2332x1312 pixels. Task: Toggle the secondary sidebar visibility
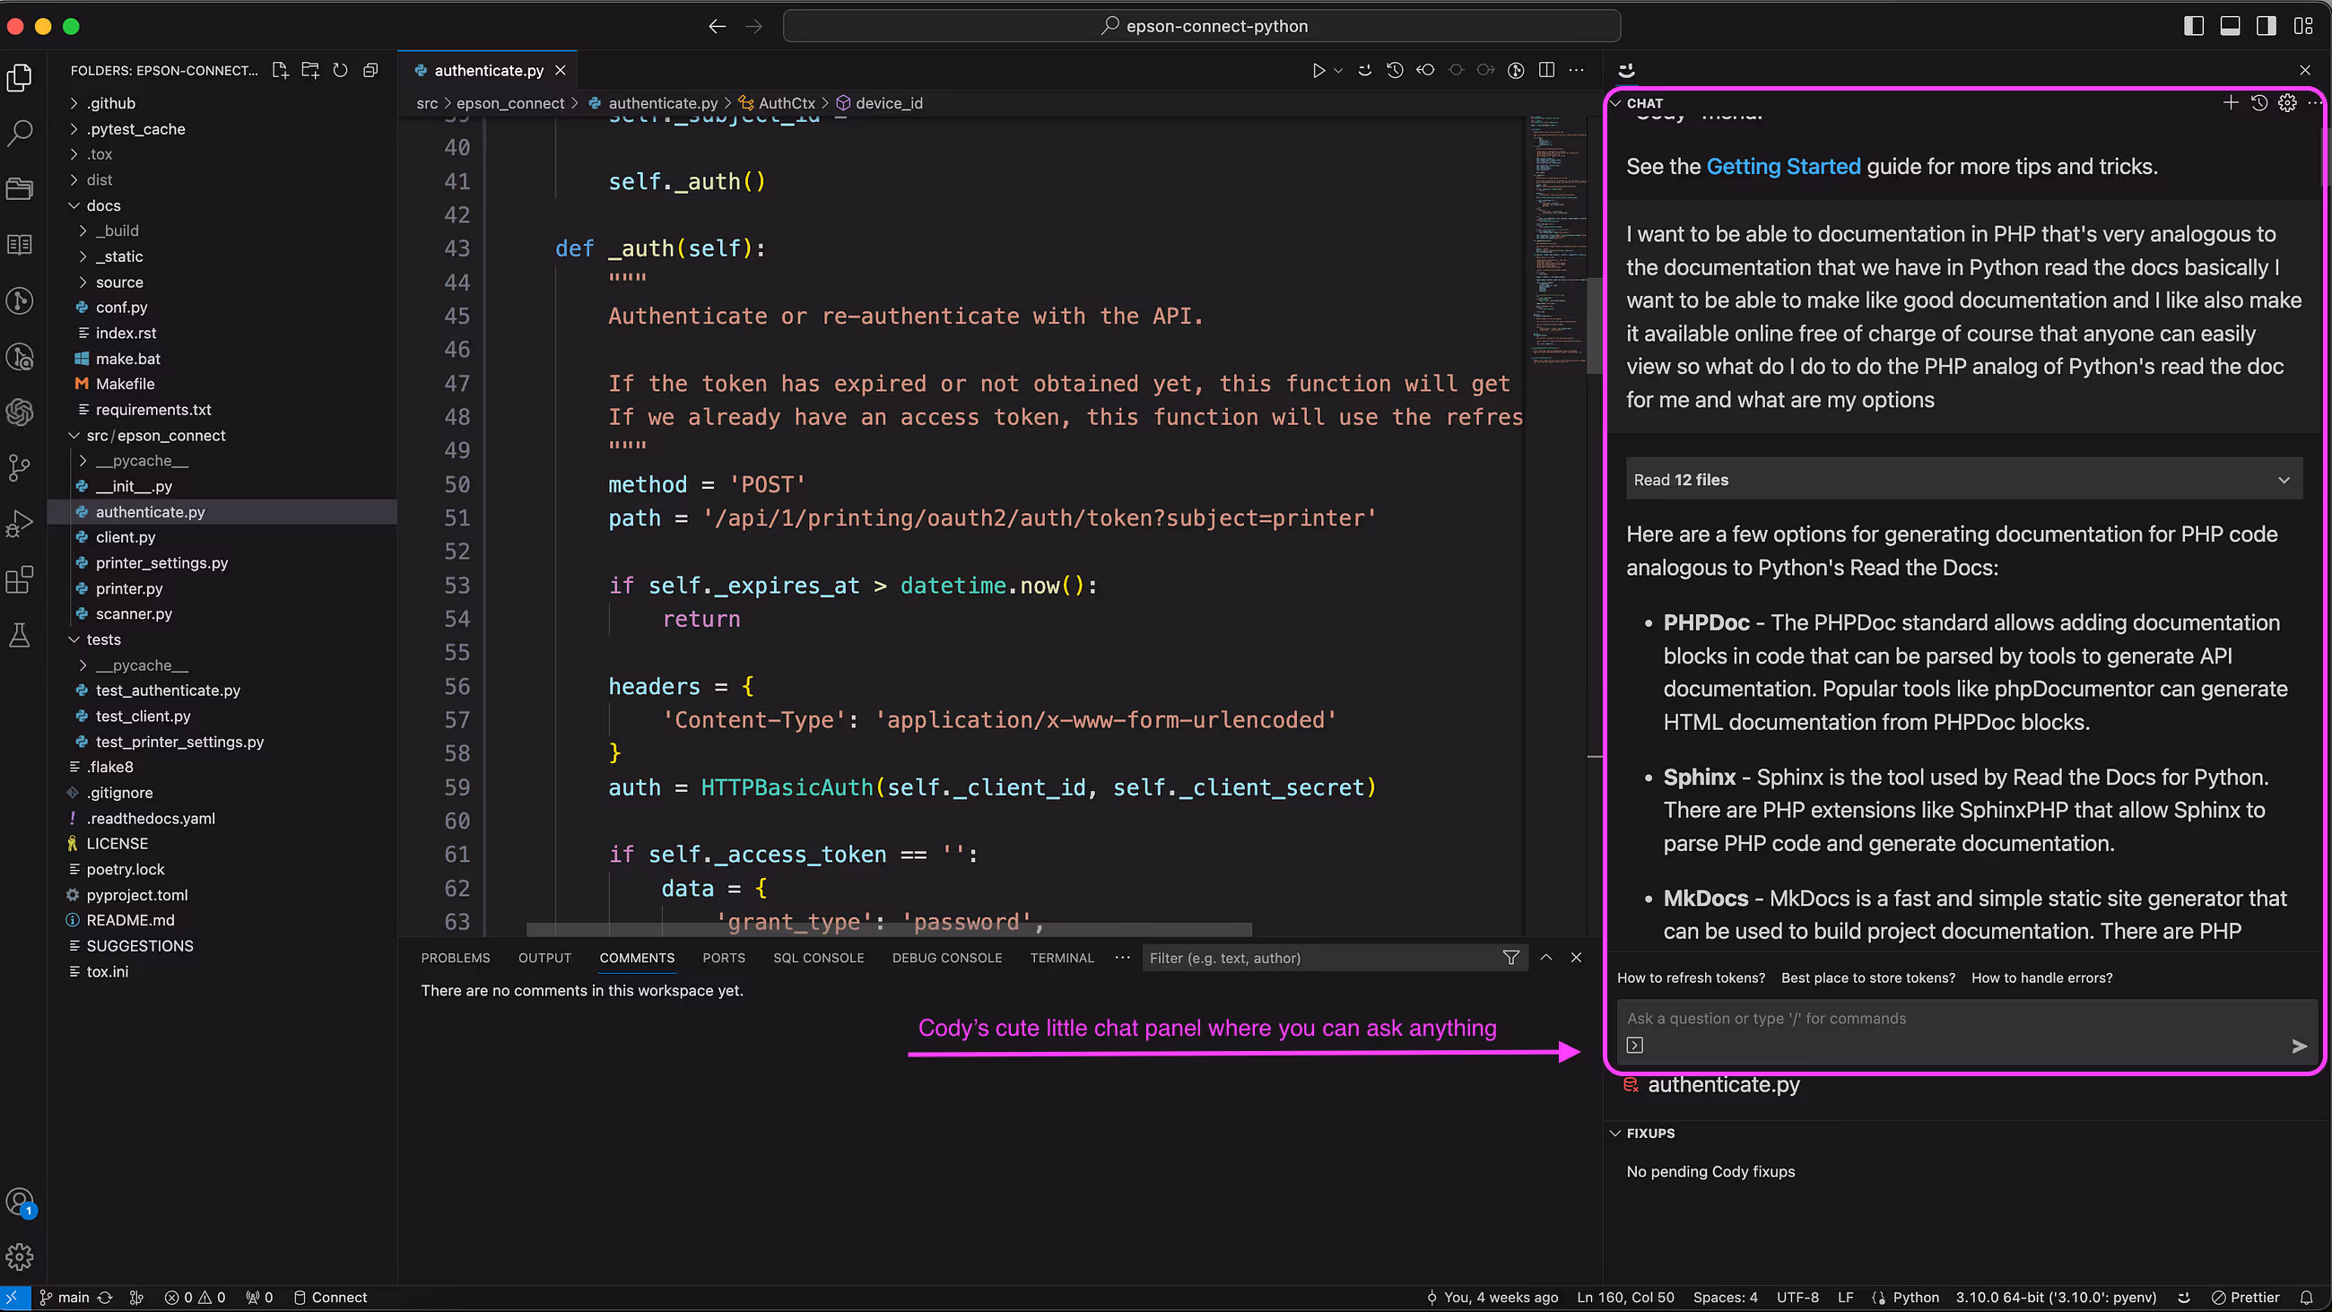pyautogui.click(x=2266, y=26)
